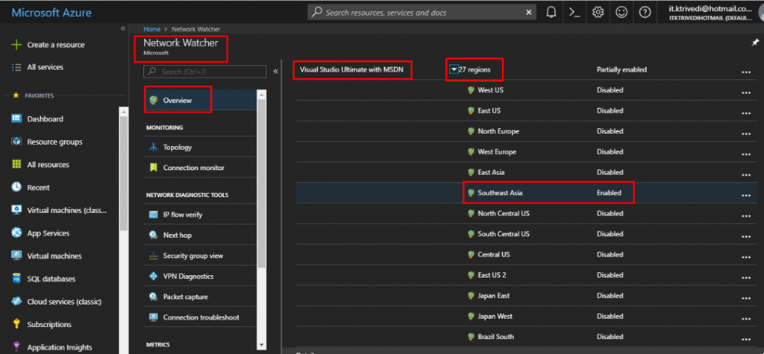764x354 pixels.
Task: Click Create a resource
Action: coord(55,45)
